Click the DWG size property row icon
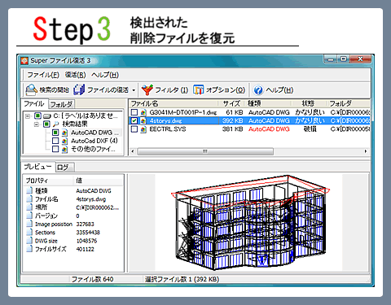This screenshot has height=305, width=391. click(29, 241)
